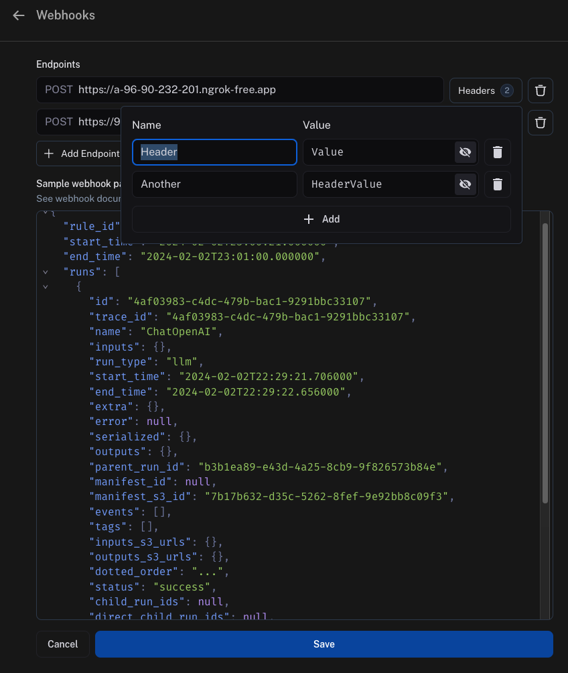Remove the Another header row trash icon
Screen dimensions: 568x673
coord(497,184)
